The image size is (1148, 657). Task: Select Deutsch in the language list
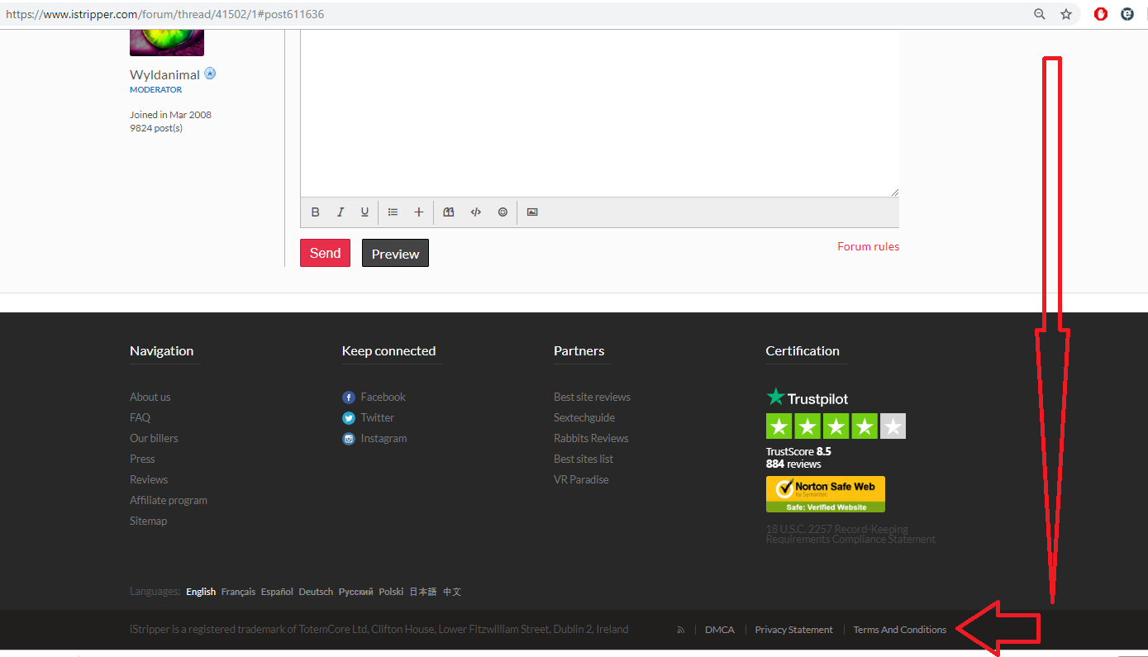[316, 592]
